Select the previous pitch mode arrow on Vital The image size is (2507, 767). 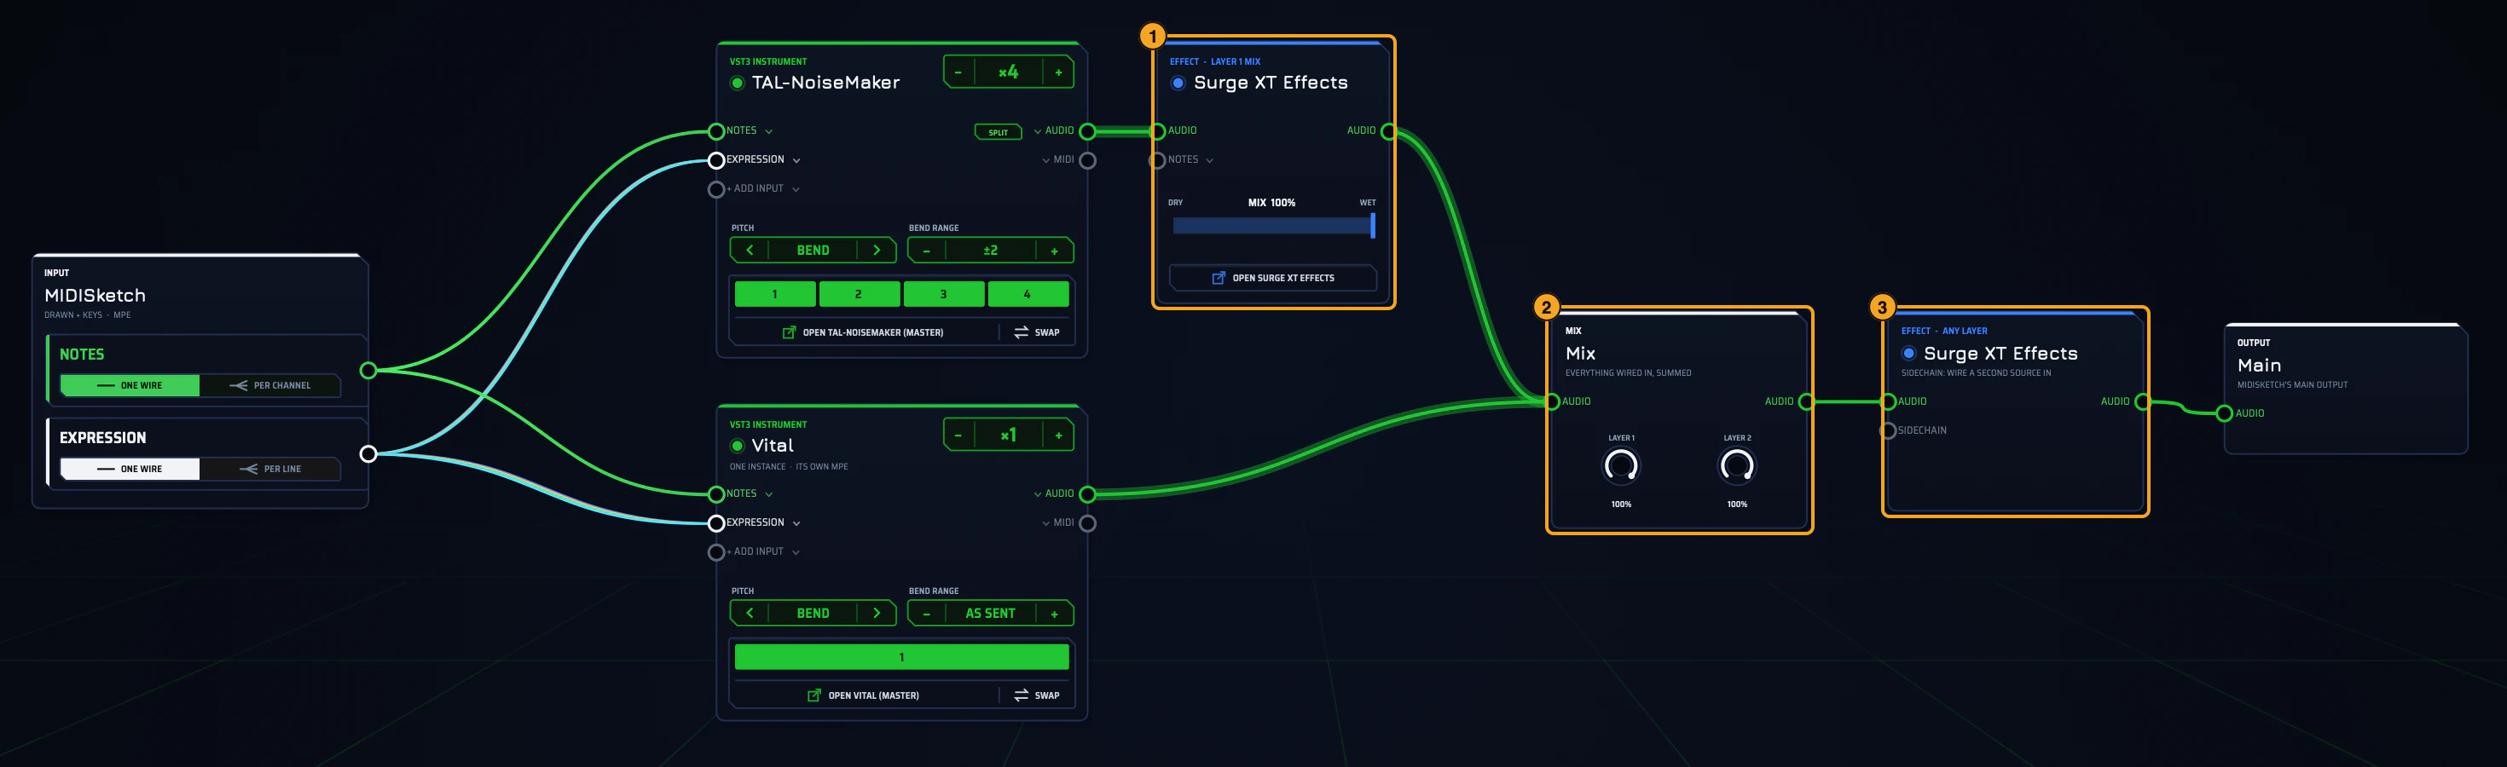[x=750, y=614]
